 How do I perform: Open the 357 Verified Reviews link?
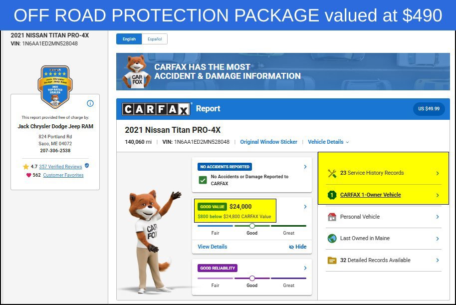60,166
